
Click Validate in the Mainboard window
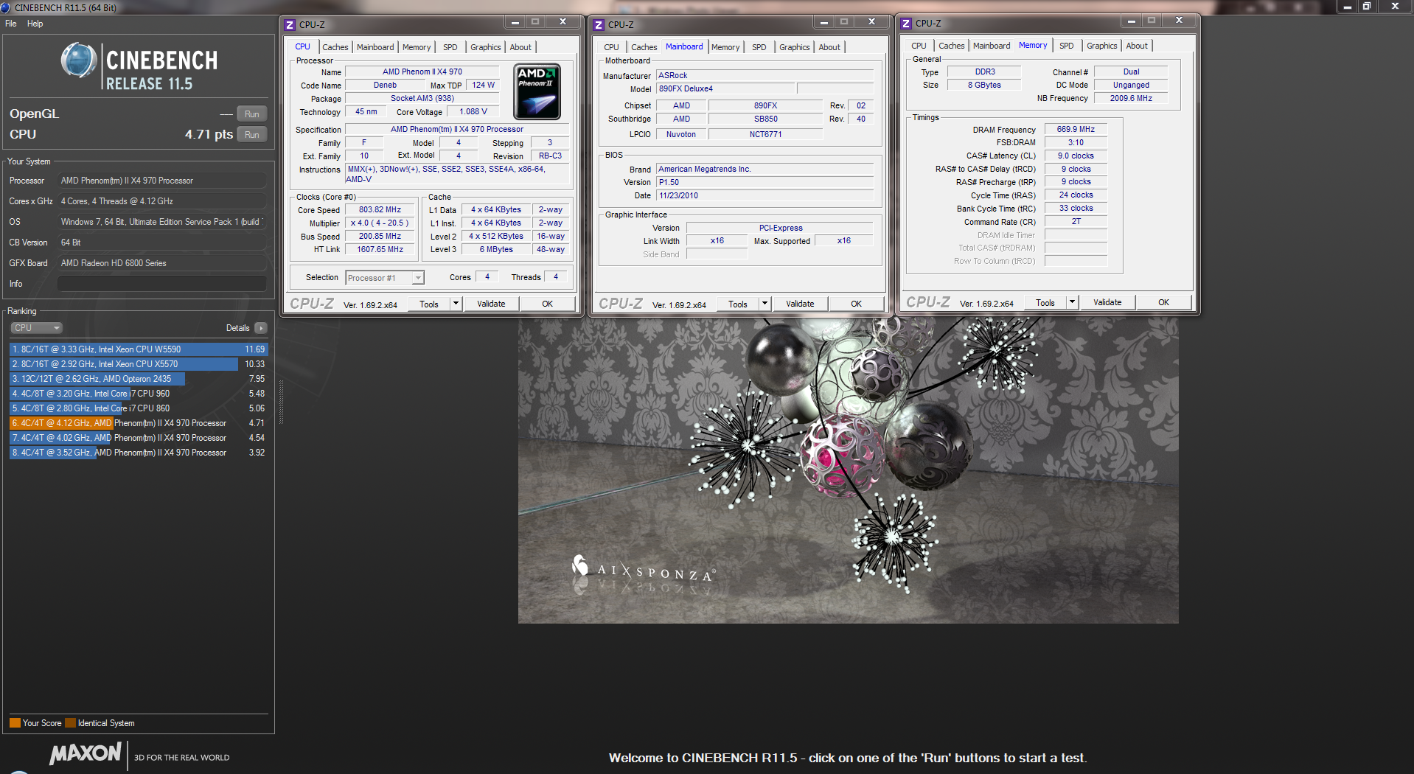pyautogui.click(x=800, y=304)
